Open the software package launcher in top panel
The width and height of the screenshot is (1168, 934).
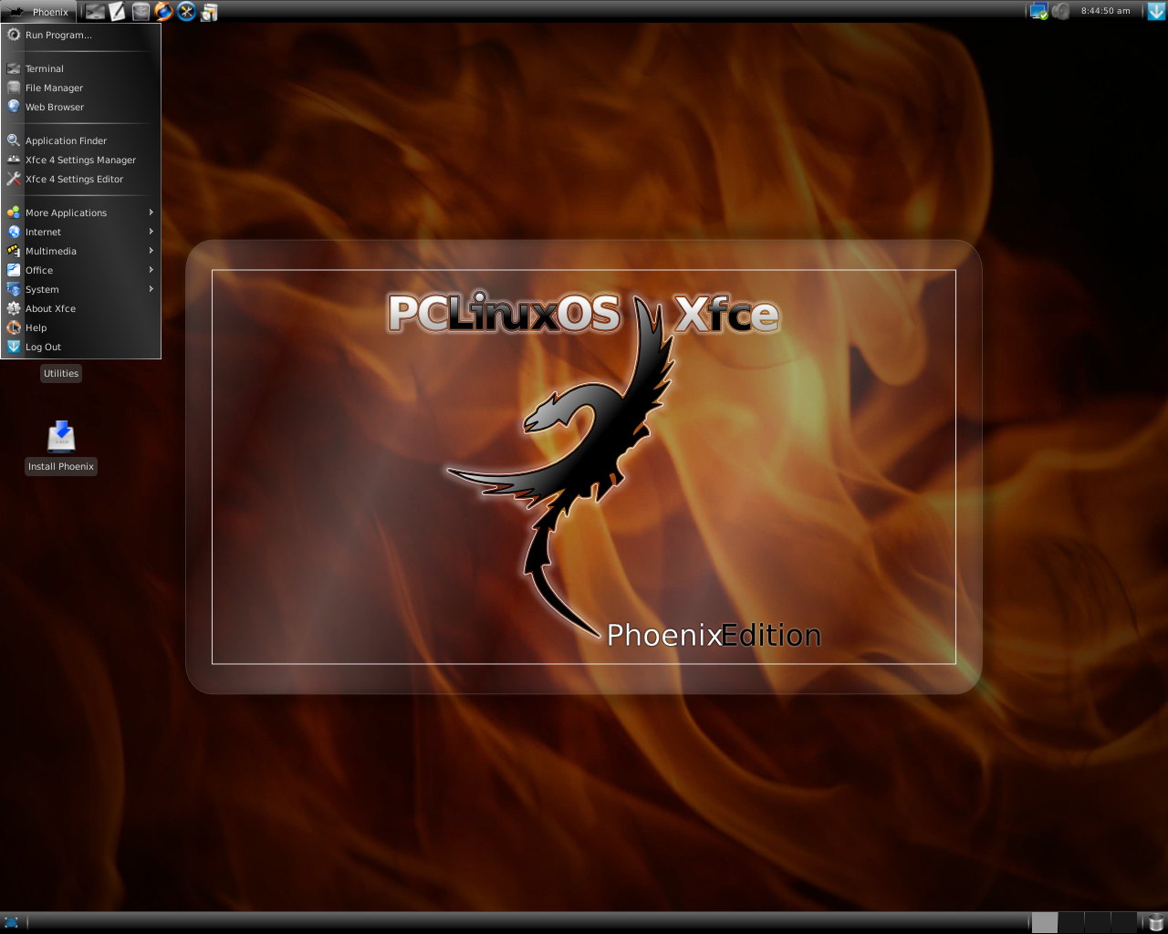coord(209,12)
